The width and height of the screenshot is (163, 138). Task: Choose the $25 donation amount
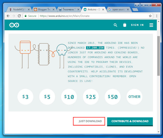(91, 97)
